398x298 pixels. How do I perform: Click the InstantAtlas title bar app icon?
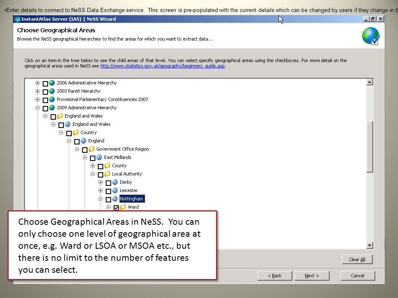17,19
